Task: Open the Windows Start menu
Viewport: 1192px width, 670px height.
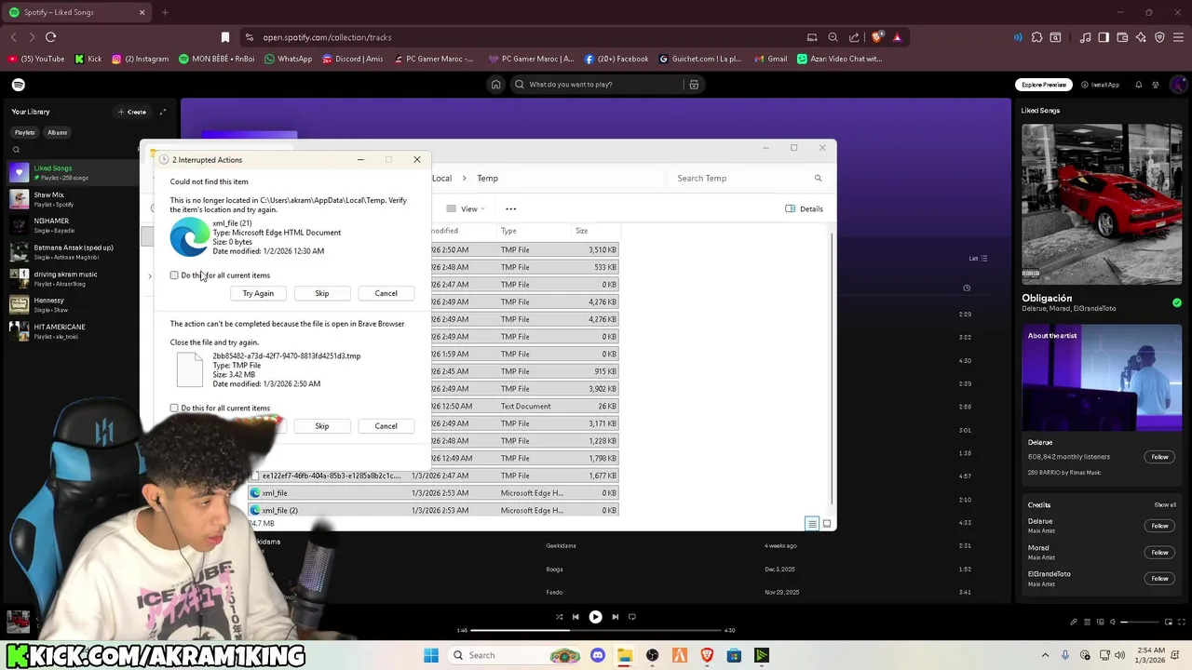Action: click(430, 655)
